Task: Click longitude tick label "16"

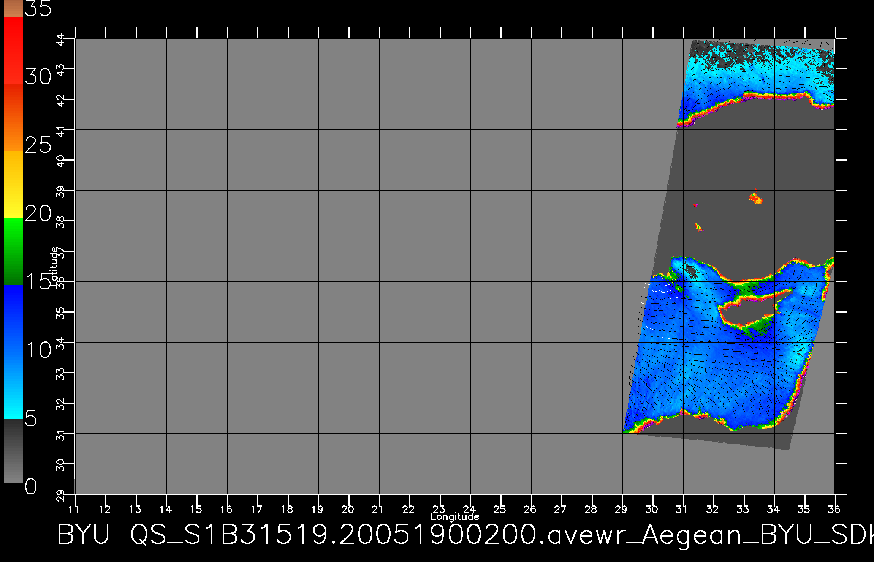Action: [226, 509]
